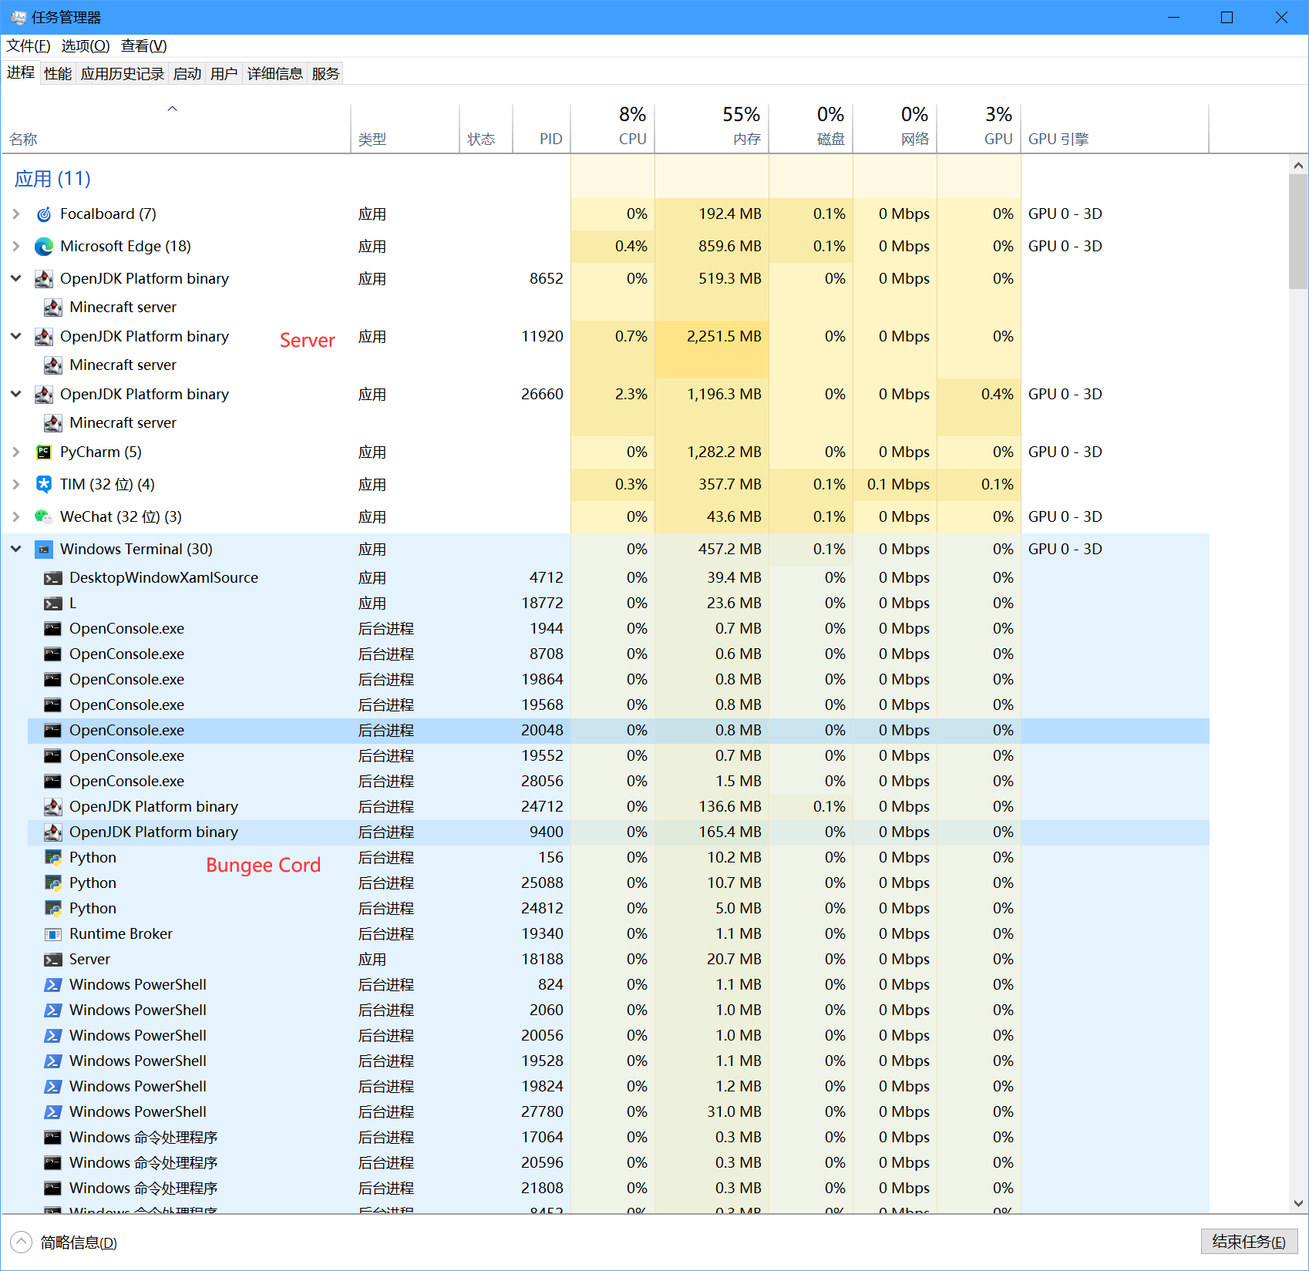Click the TIM app icon

coord(44,484)
